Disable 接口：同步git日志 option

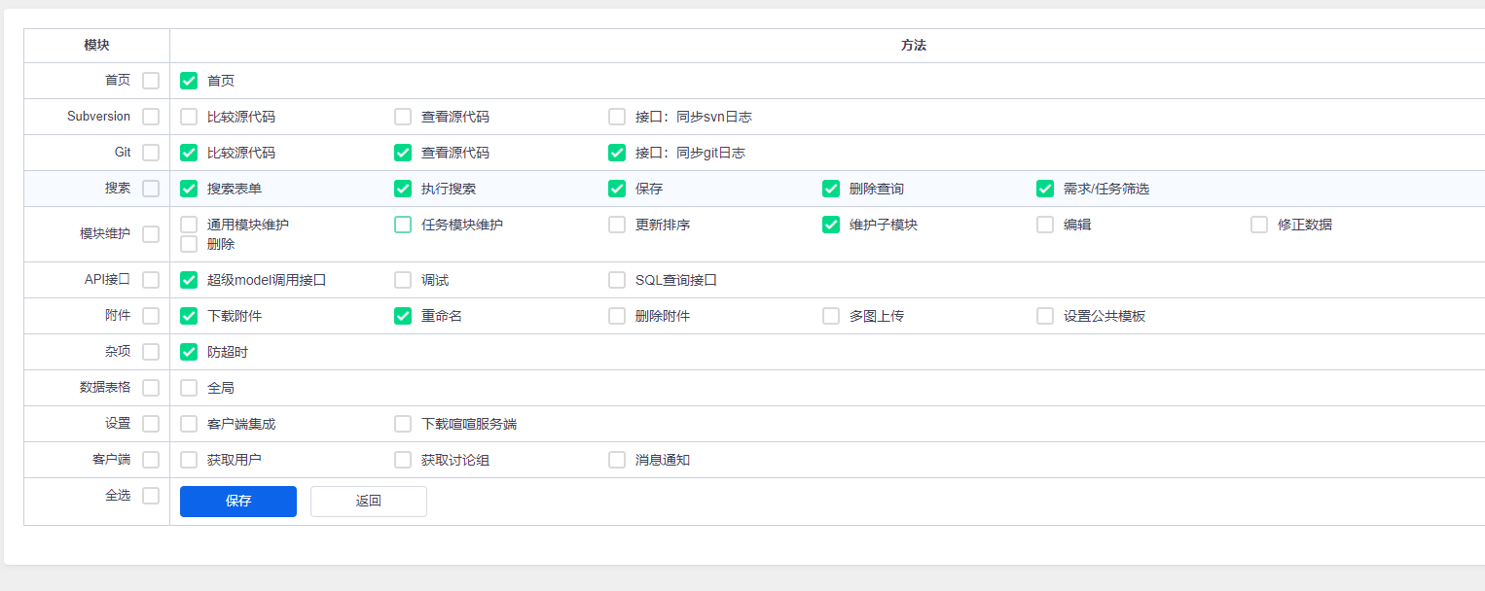[x=617, y=153]
